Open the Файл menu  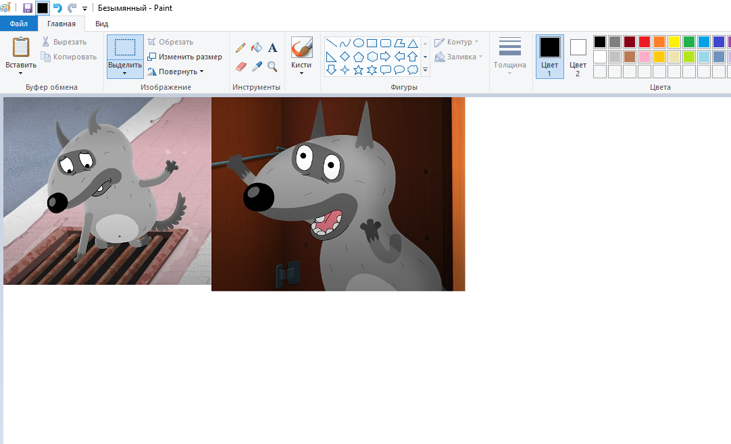pyautogui.click(x=19, y=24)
